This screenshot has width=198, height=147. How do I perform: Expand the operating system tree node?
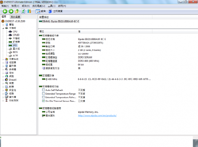coord(3,59)
